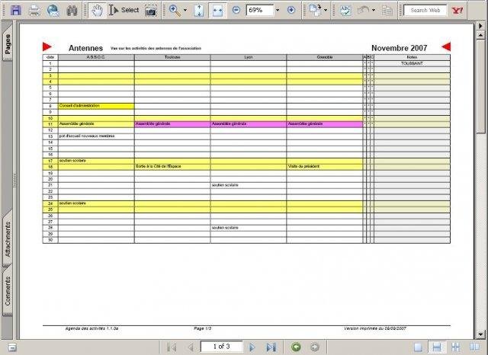Image resolution: width=488 pixels, height=355 pixels.
Task: Click the vertical scrollbar thumb
Action: point(480,86)
